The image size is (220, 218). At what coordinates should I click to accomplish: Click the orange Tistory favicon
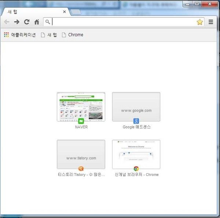81,168
